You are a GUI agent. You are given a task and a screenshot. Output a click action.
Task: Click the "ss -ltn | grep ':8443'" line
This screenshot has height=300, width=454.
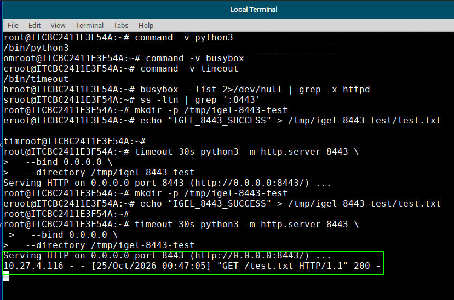click(x=132, y=100)
